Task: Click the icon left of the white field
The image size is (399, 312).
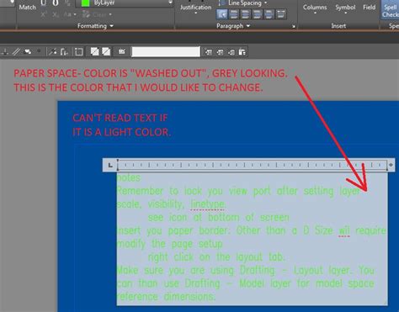Action: [122, 51]
